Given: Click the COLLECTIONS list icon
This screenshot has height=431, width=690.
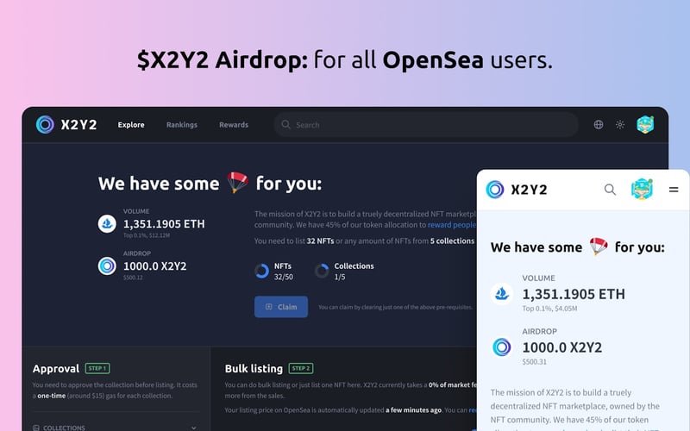Looking at the screenshot, I should click(36, 428).
